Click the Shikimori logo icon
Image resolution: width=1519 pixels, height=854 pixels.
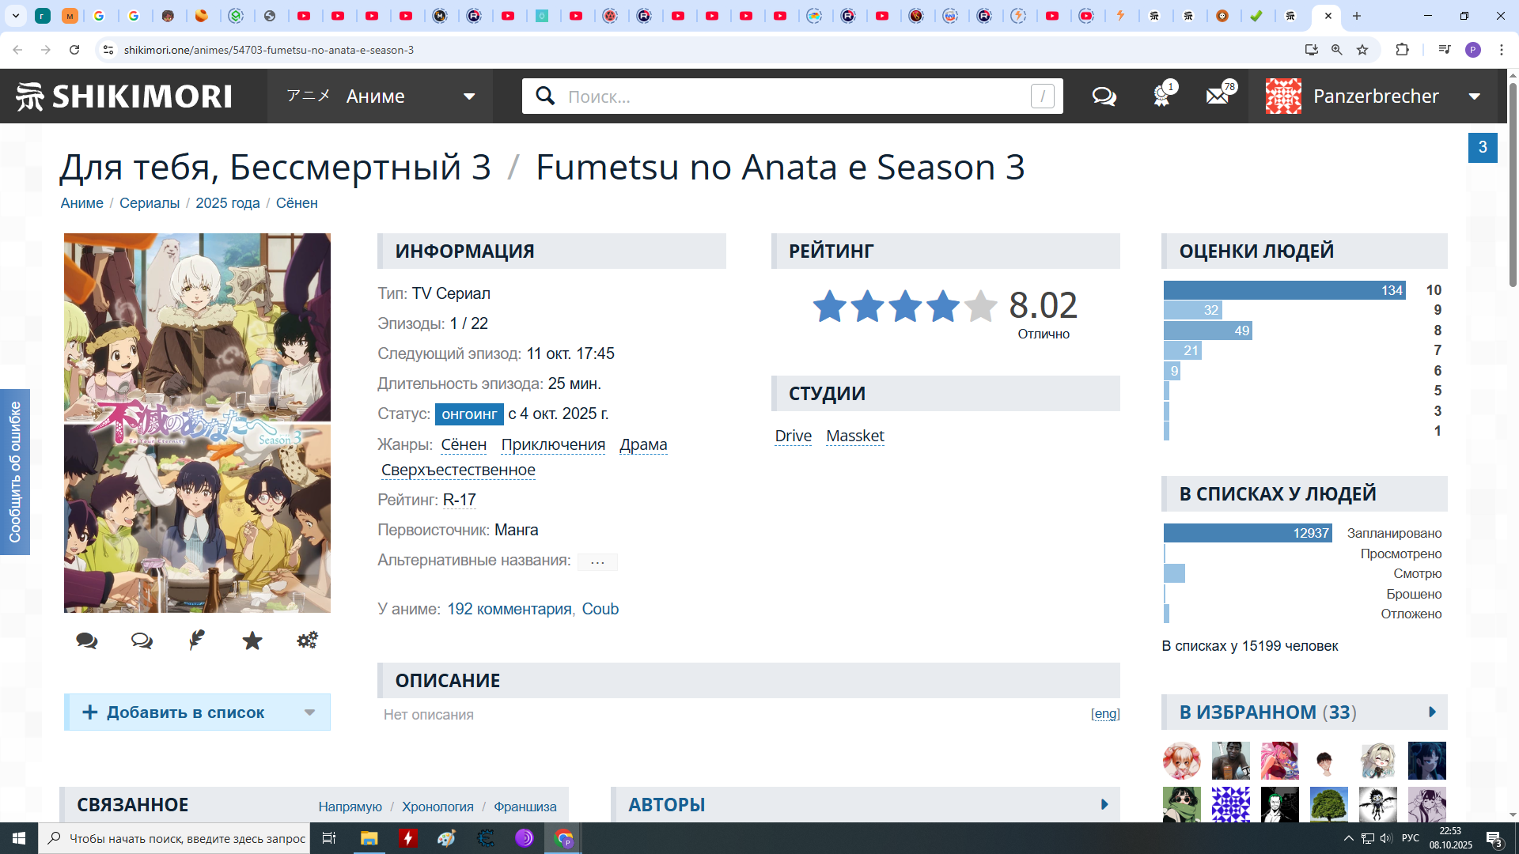click(30, 96)
